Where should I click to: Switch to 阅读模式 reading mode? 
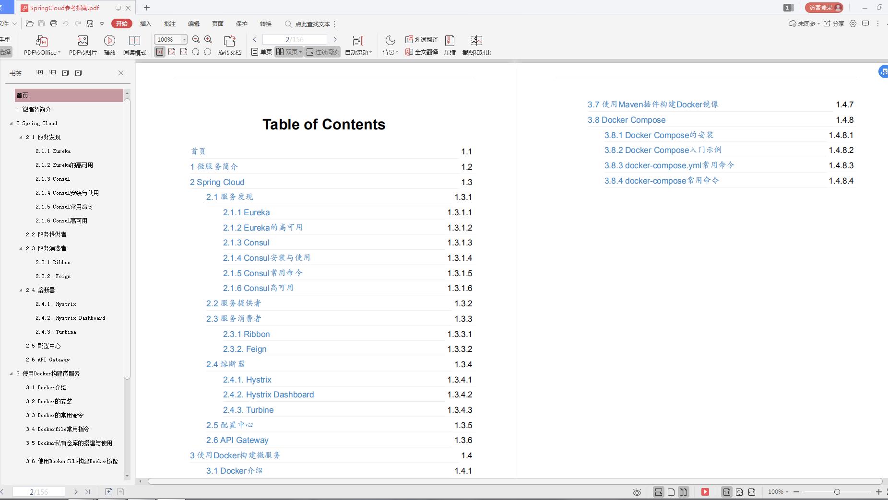click(135, 46)
